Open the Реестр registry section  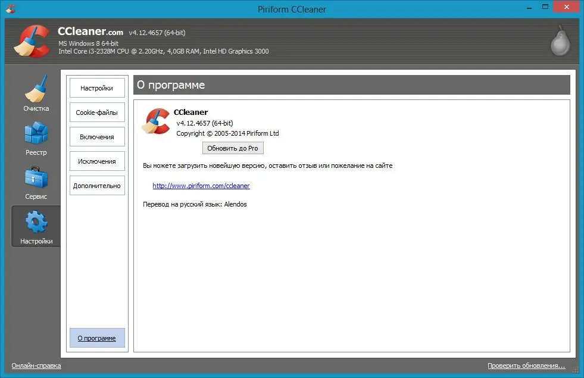click(36, 139)
